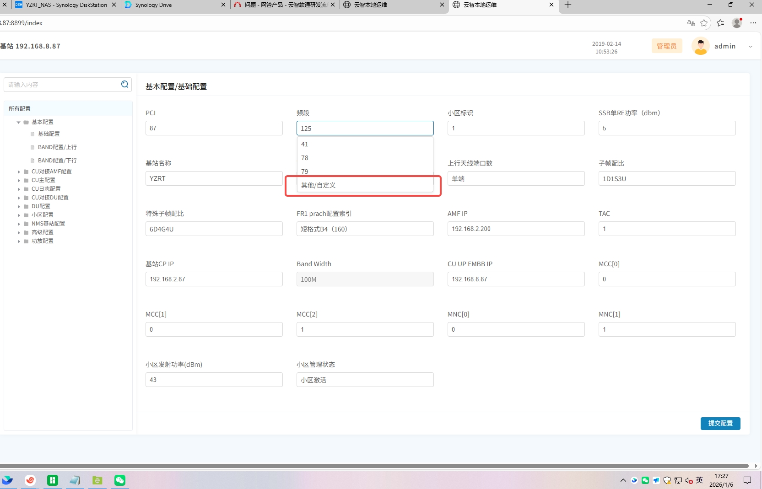Collapse the 基本配置 tree node
Screen dimensions: 762x489
point(19,122)
